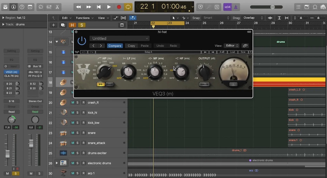Click the Waves Load button
Viewport: 327px width, 178px height.
point(232,52)
